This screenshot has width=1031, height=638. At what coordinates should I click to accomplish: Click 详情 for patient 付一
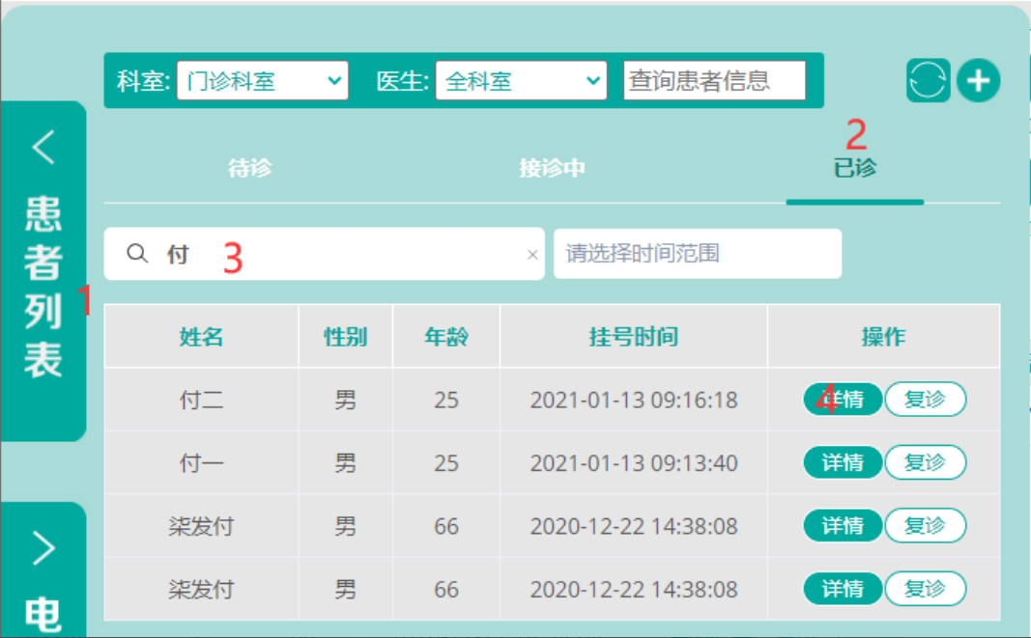point(843,462)
